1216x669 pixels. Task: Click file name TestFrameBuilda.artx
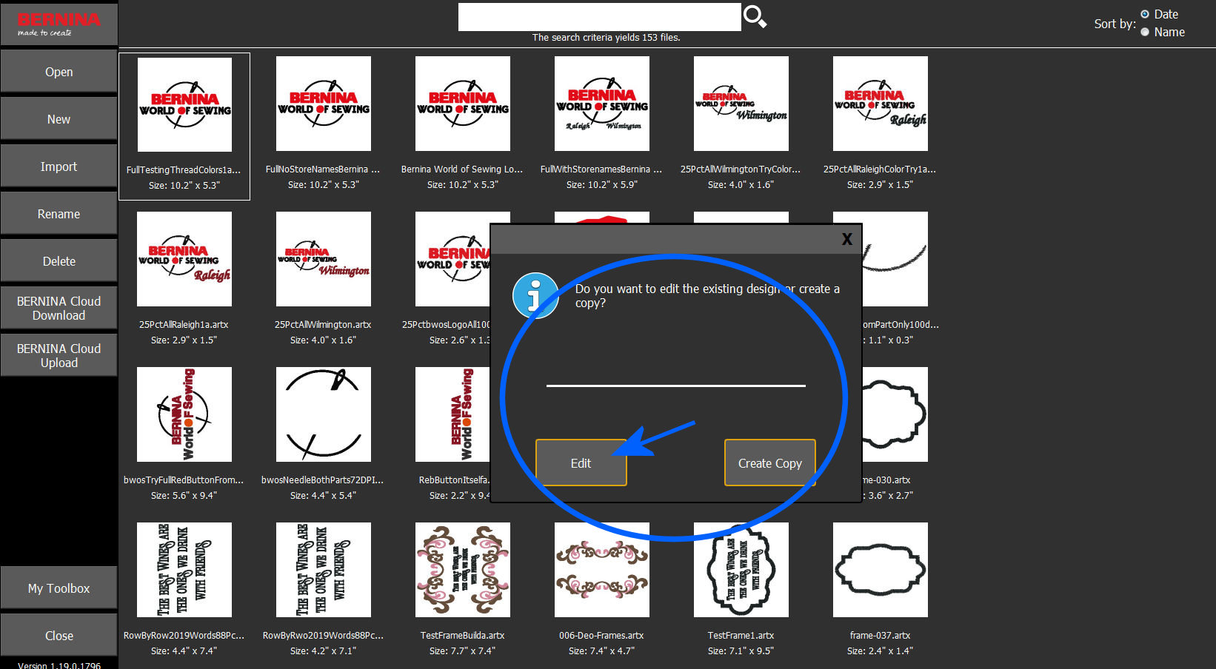(462, 635)
